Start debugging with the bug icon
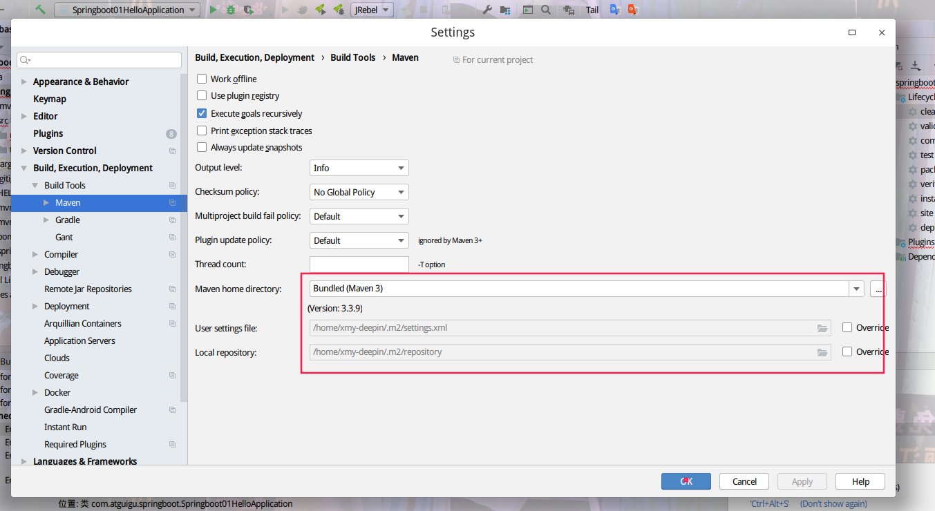This screenshot has width=935, height=511. (231, 10)
